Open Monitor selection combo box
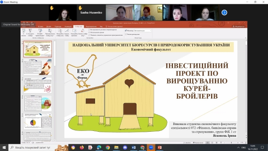The height and width of the screenshot is (151, 268). [143, 31]
